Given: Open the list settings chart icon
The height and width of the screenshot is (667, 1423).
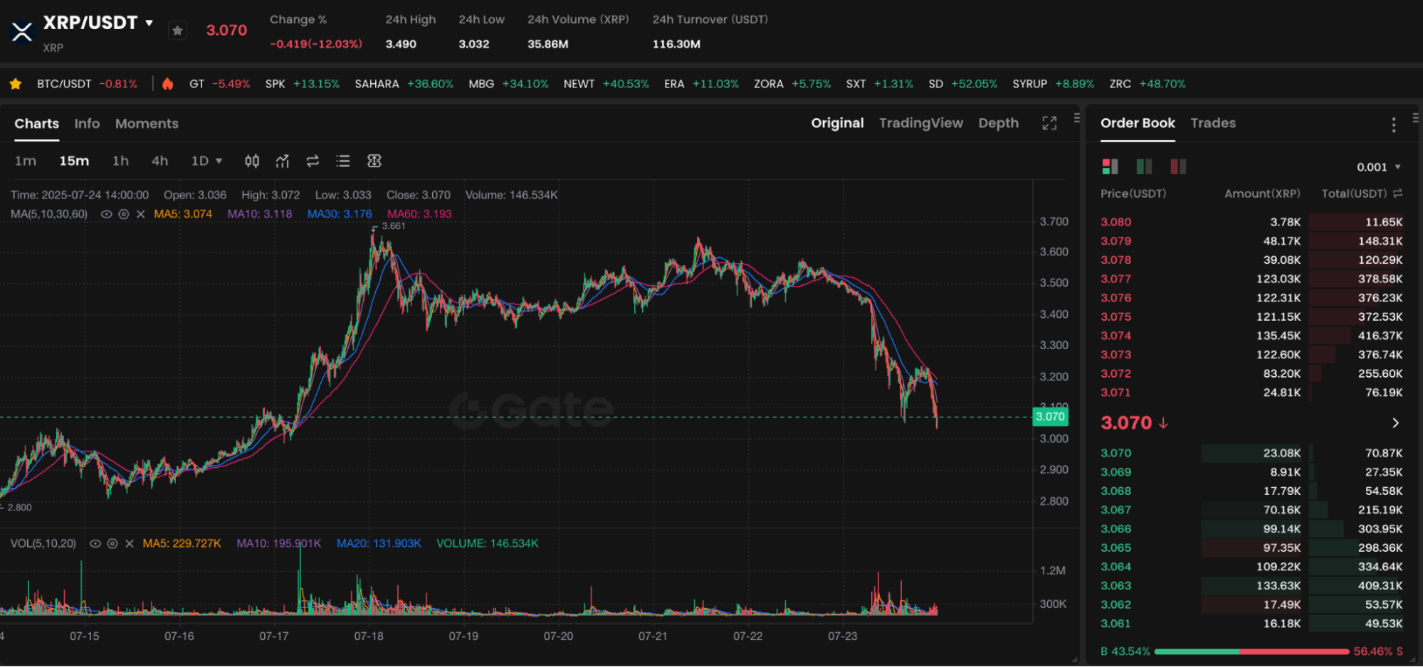Looking at the screenshot, I should pyautogui.click(x=343, y=161).
